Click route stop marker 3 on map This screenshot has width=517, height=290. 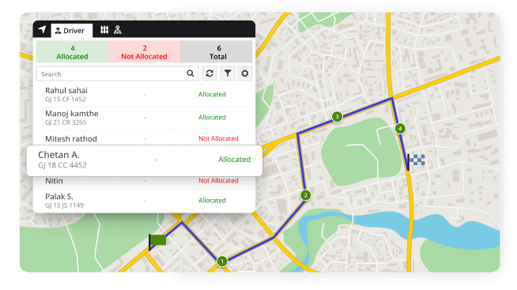point(337,116)
